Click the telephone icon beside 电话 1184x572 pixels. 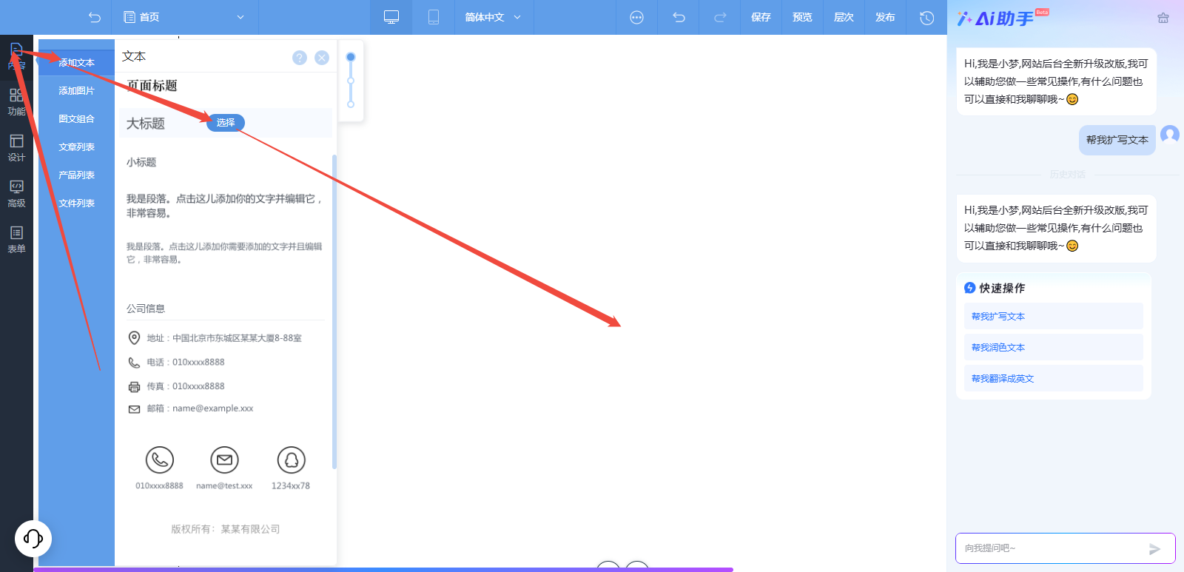(x=134, y=363)
